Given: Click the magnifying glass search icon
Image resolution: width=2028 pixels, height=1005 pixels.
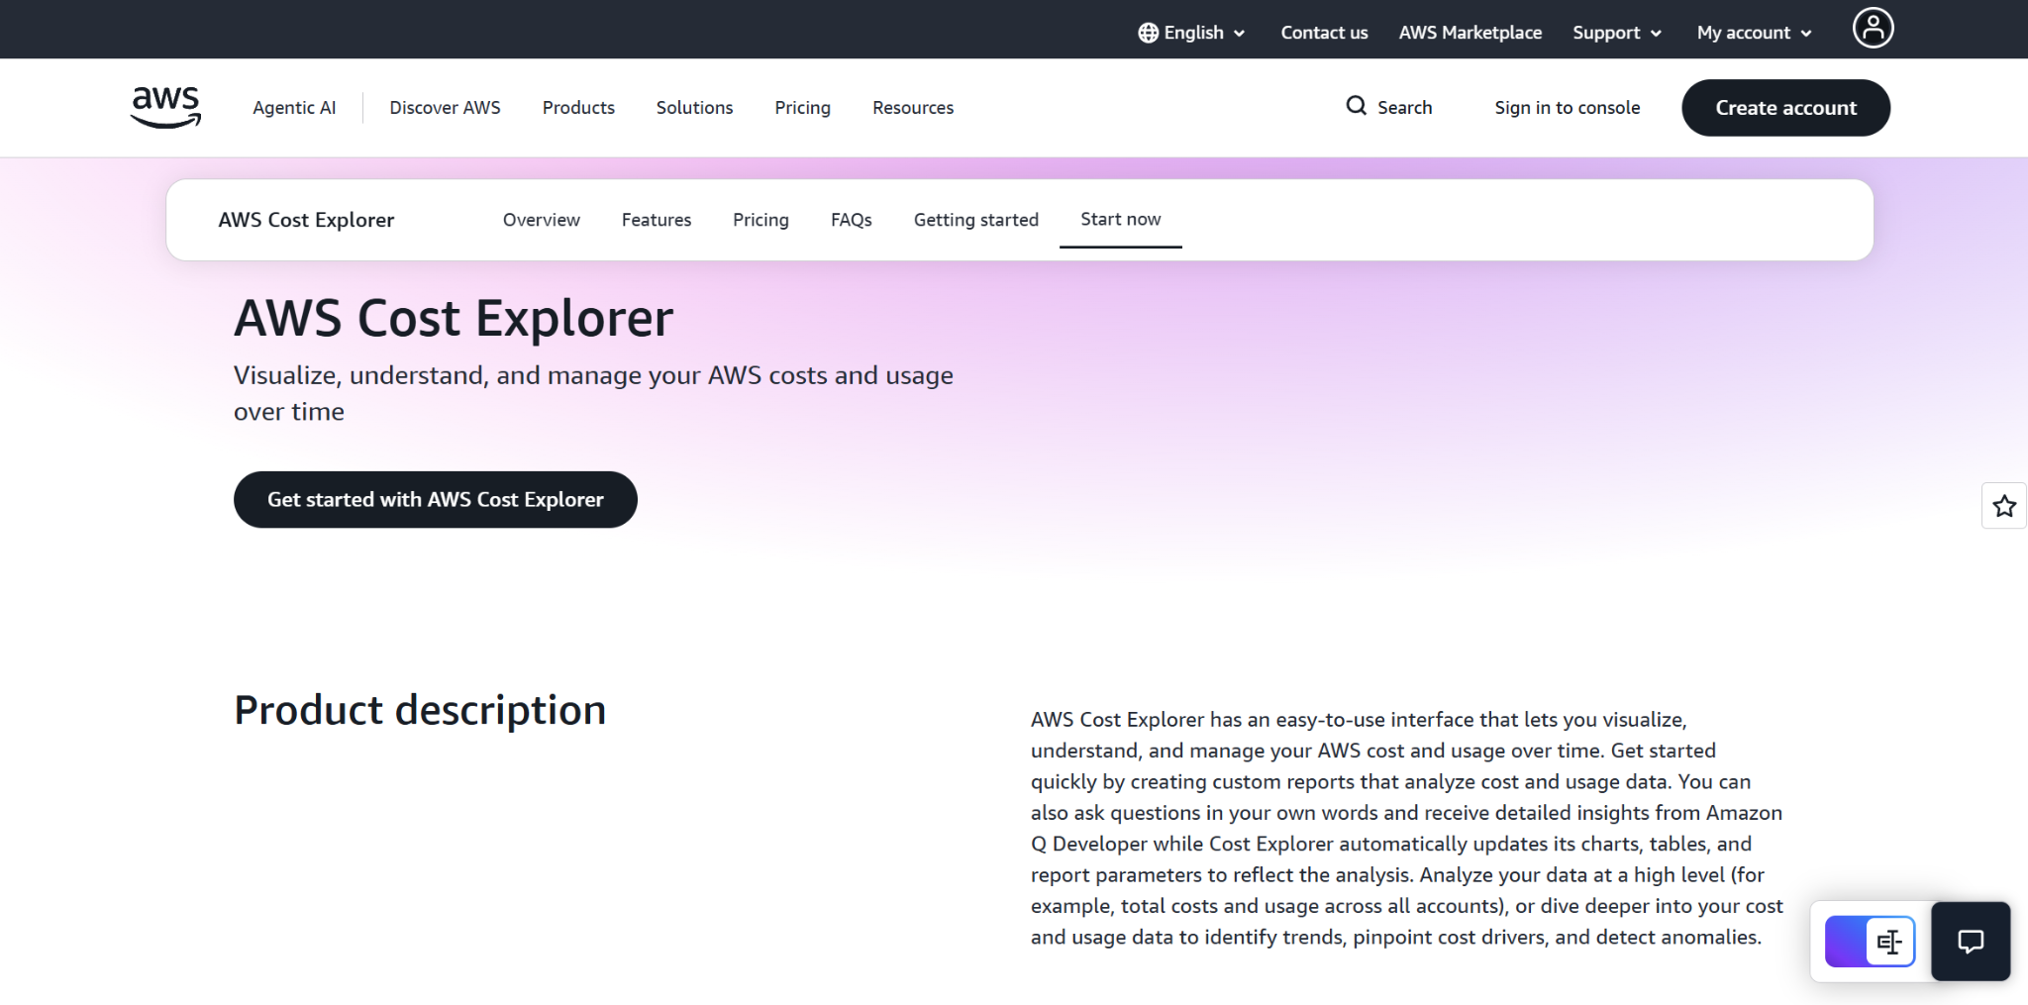Looking at the screenshot, I should (x=1356, y=106).
